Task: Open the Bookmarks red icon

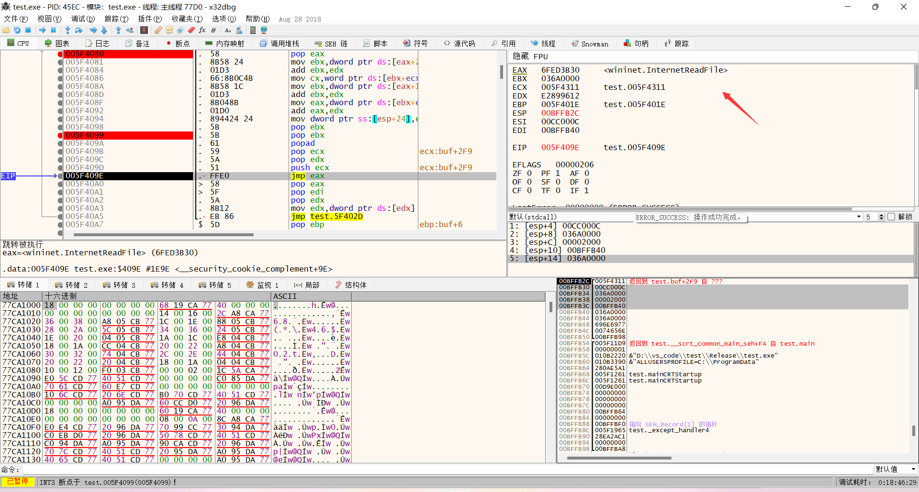Action: [191, 30]
